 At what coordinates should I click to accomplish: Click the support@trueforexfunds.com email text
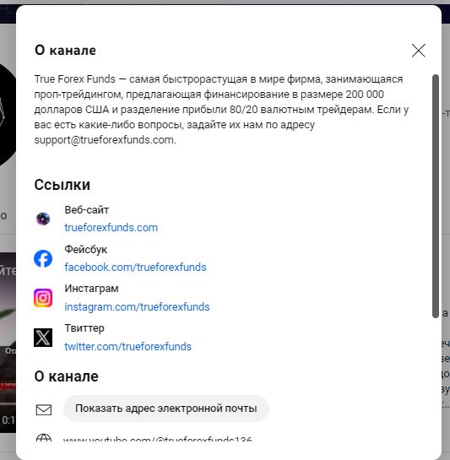105,140
